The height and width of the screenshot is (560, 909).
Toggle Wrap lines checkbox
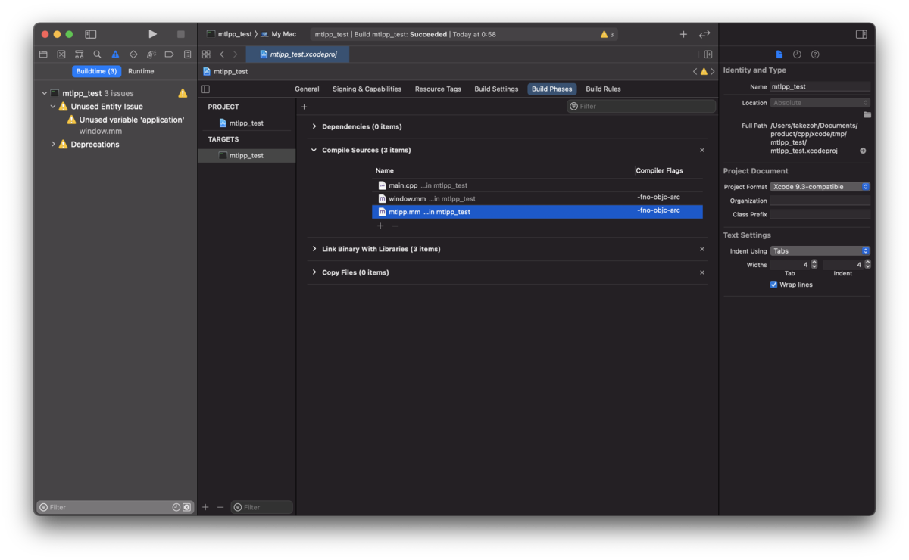[x=773, y=285]
